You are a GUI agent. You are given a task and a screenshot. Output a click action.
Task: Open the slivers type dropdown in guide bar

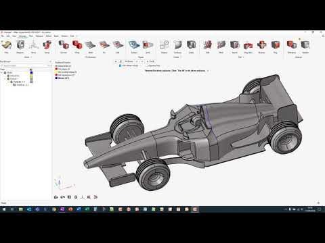pos(133,61)
